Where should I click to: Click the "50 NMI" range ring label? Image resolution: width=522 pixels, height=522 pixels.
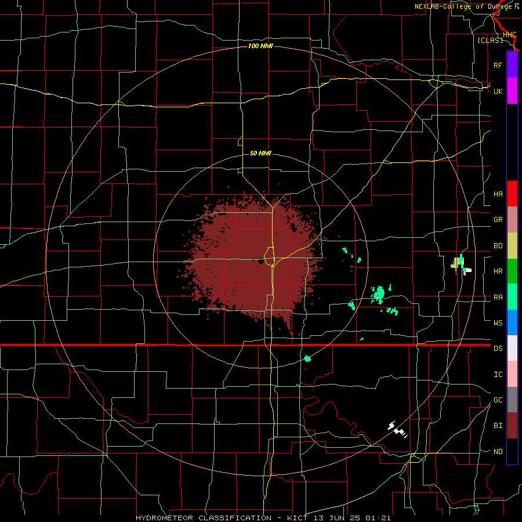click(x=260, y=153)
